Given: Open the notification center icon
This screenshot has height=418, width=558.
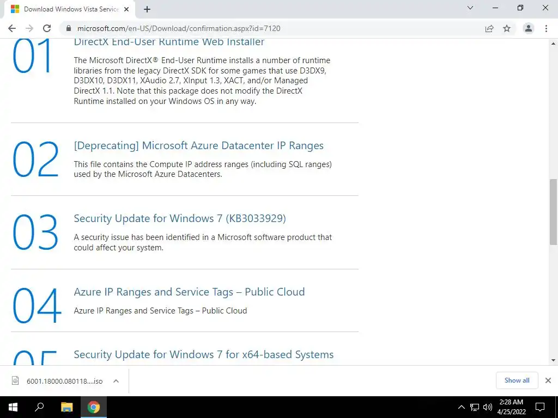Looking at the screenshot, I should (540, 407).
